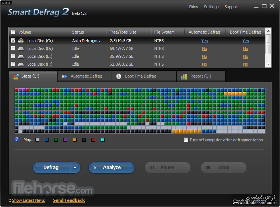
Task: Click the green map legend swatch
Action: [x=56, y=140]
